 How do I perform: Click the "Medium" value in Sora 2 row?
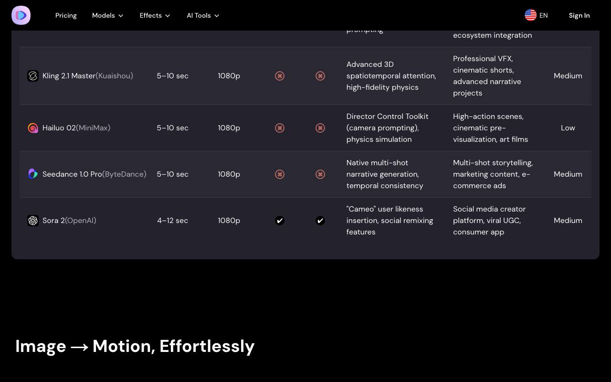(x=568, y=221)
